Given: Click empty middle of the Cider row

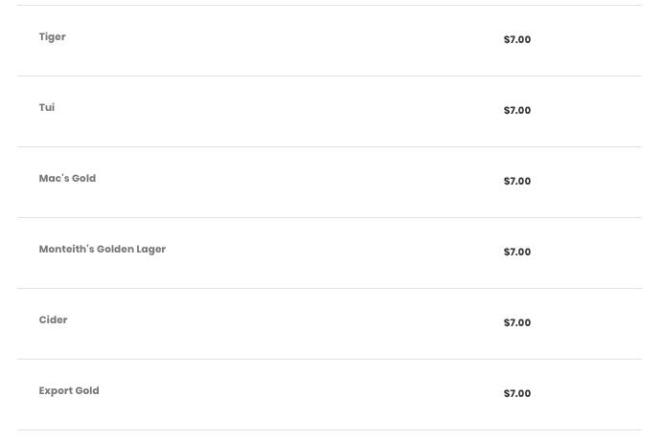Looking at the screenshot, I should click(x=287, y=323).
